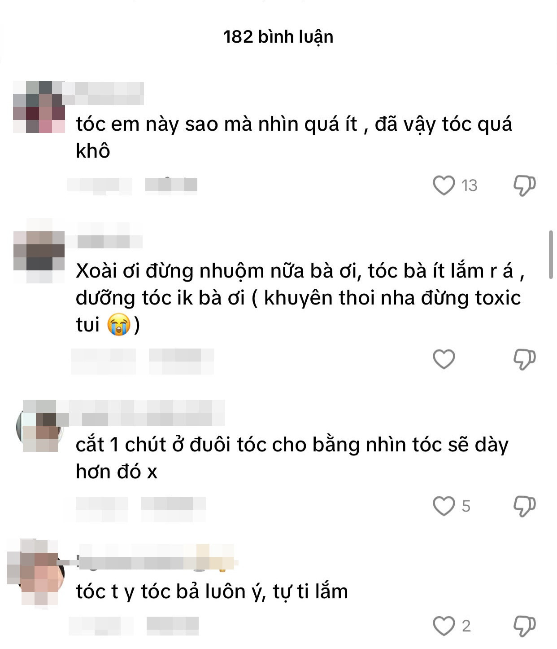Click the comments panel scrollbar
The height and width of the screenshot is (649, 557).
[x=551, y=255]
